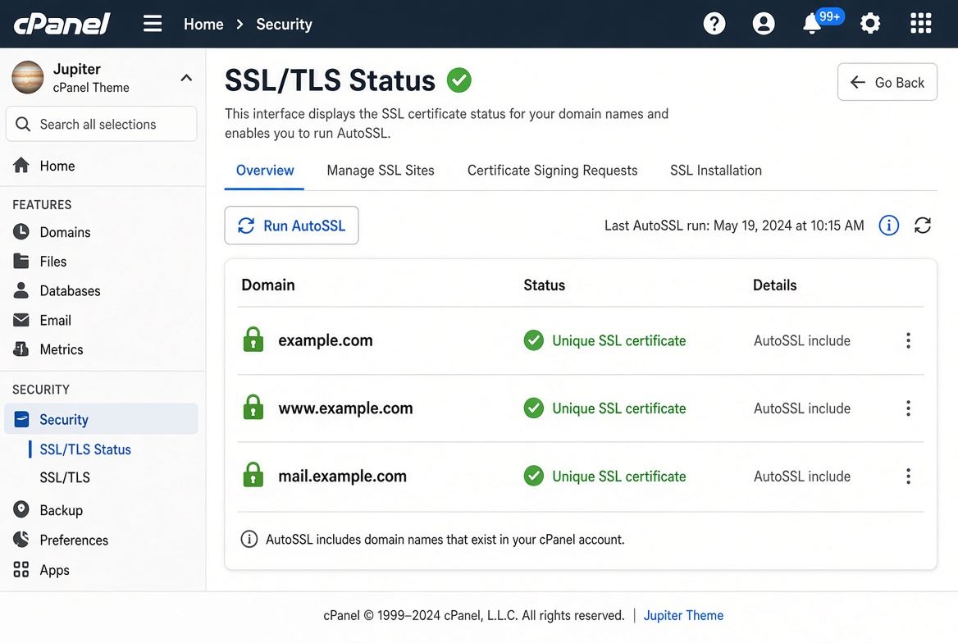Click AutoSSL include for www.example.com
This screenshot has width=958, height=643.
801,408
